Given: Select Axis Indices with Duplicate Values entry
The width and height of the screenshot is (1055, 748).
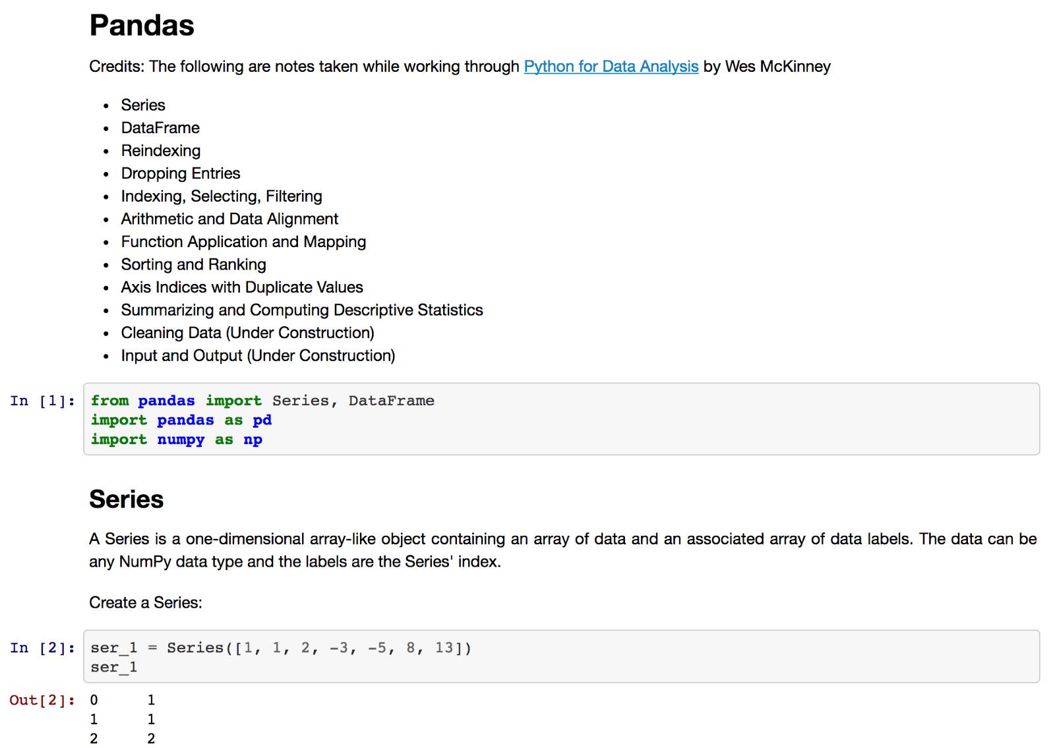Looking at the screenshot, I should [x=242, y=287].
